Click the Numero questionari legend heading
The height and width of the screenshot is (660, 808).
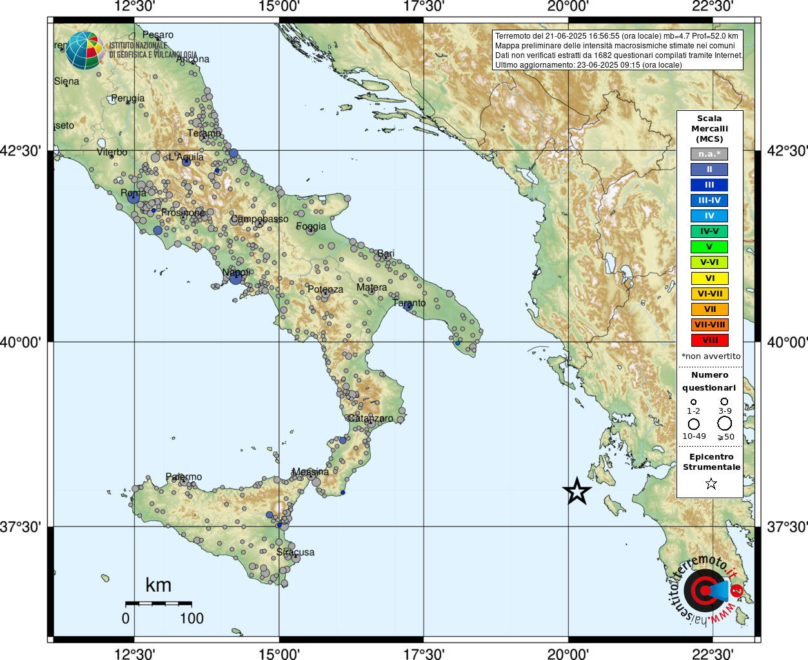coord(709,381)
